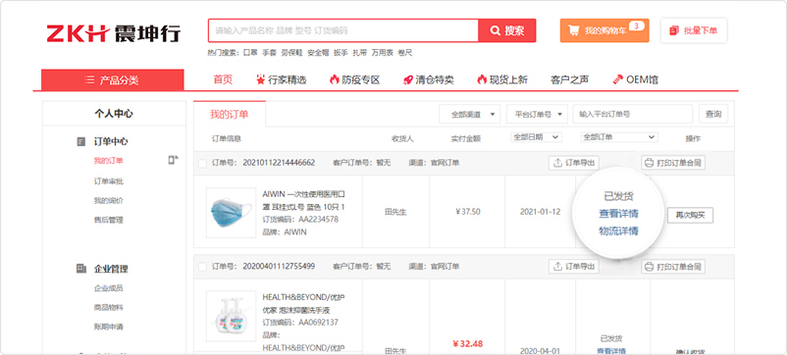Click 打印订单合同 for order 2021011221446662
This screenshot has width=787, height=355.
coord(672,163)
